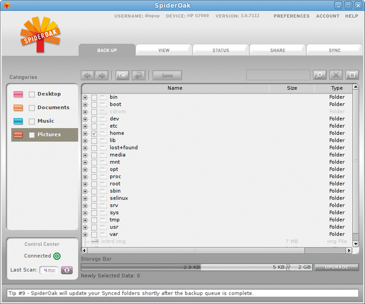Click the horizontal scrollbar track of file list
The width and height of the screenshot is (365, 304).
tap(217, 250)
